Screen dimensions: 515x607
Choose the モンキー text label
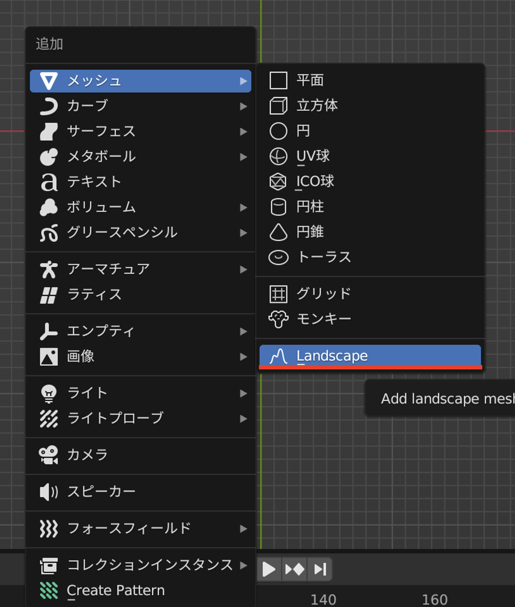324,319
